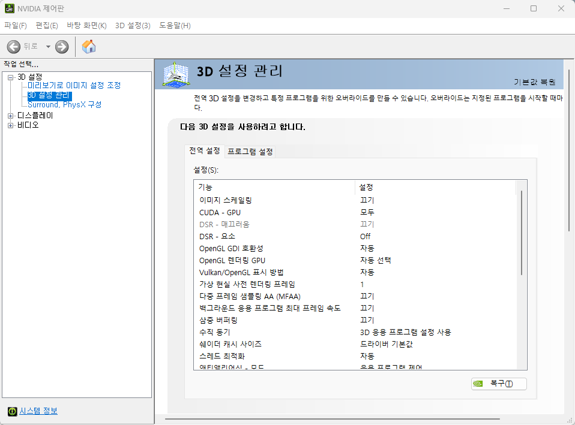Viewport: 575px width, 425px height.
Task: Select the 쉐이더 캐시 사이즈 row
Action: pyautogui.click(x=355, y=344)
